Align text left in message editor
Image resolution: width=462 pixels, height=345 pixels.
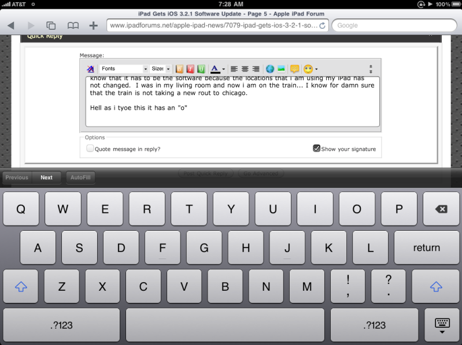(x=234, y=69)
